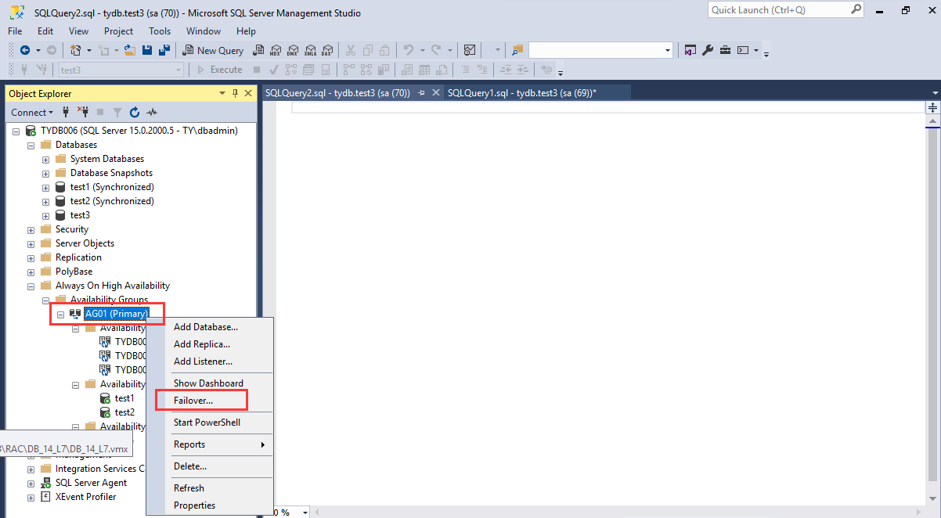Expand the test1 (Synchronized) database
941x518 pixels.
[46, 187]
